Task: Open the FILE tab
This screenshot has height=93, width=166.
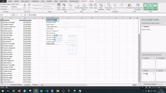Action: point(3,1)
